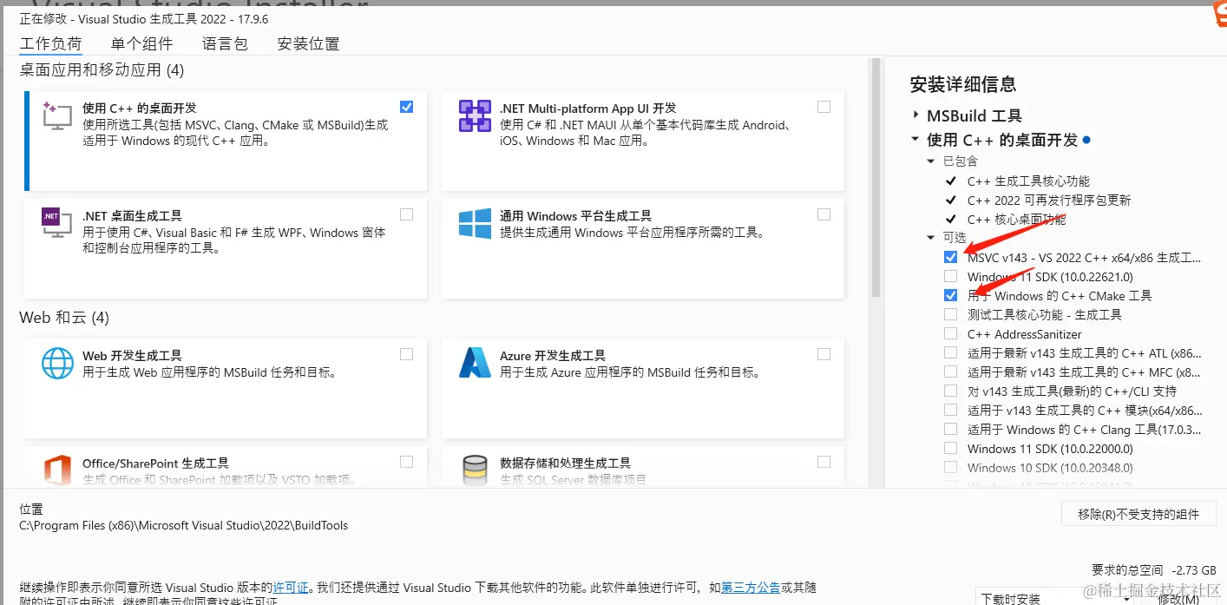Check 适用于 Windows 的 C++ Clang 工具 option

(951, 429)
